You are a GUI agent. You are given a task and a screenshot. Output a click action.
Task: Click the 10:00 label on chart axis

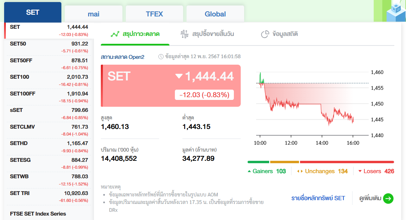pyautogui.click(x=260, y=143)
